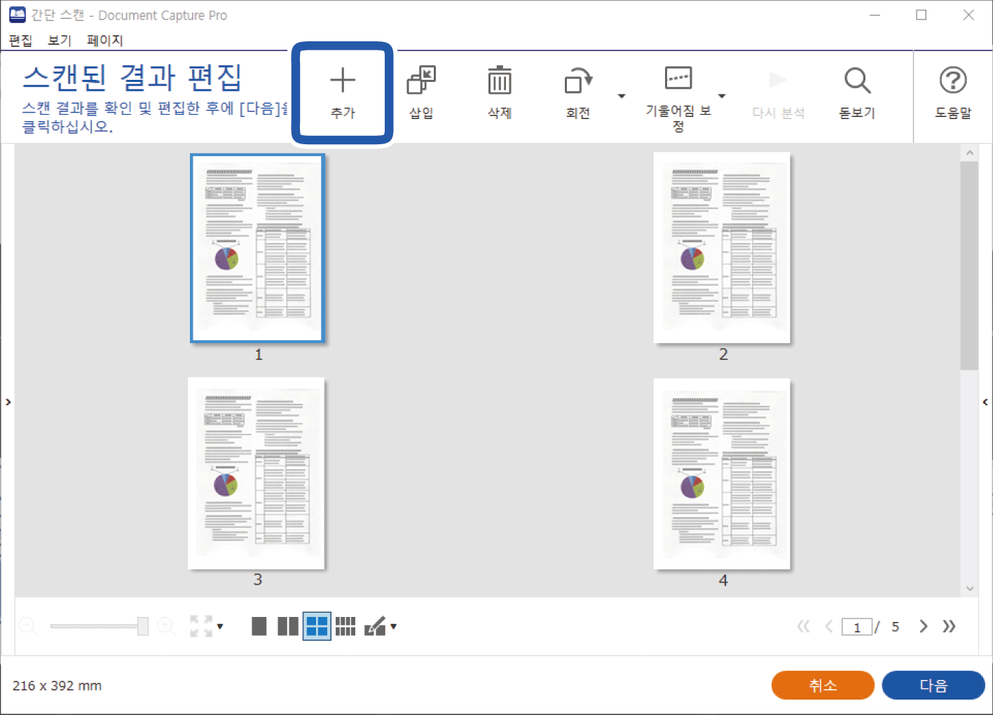Image resolution: width=993 pixels, height=715 pixels.
Task: Switch to two-page view layout
Action: (x=287, y=626)
